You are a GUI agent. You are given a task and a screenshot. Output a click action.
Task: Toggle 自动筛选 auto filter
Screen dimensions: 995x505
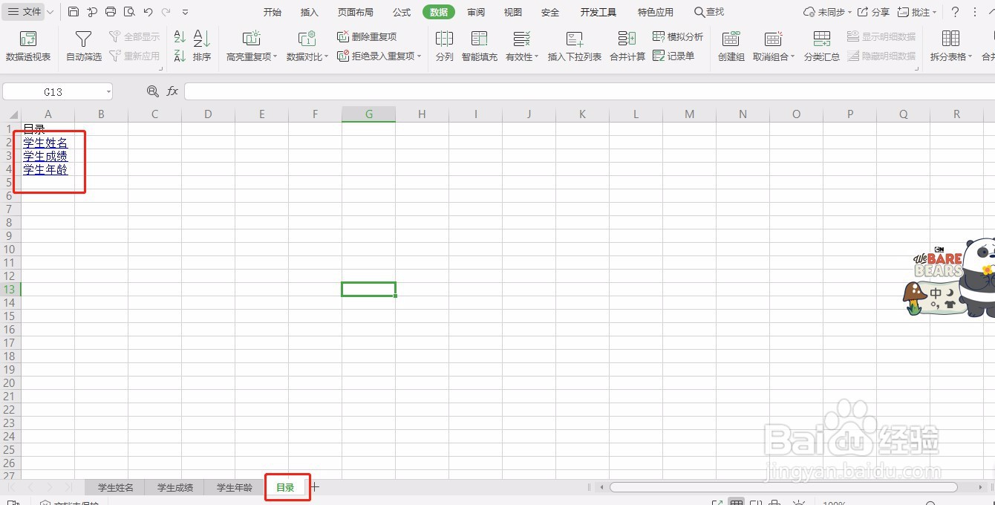(84, 46)
